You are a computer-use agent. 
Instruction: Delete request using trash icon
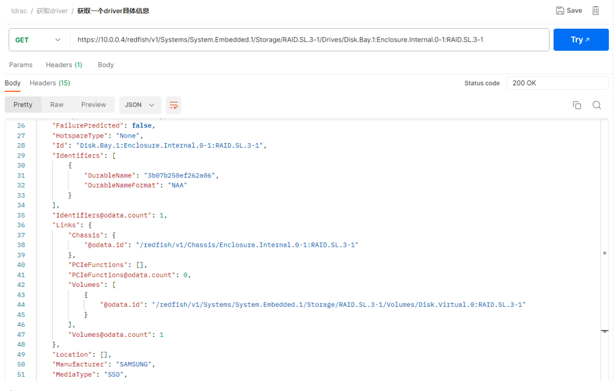click(595, 10)
